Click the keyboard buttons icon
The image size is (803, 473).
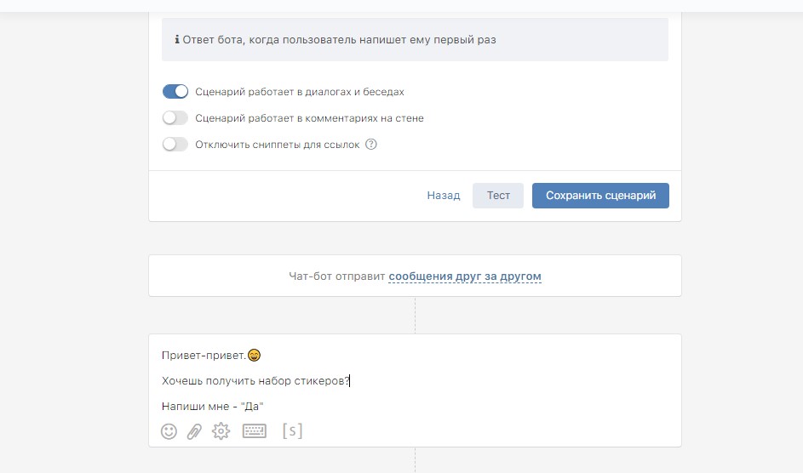coord(255,431)
